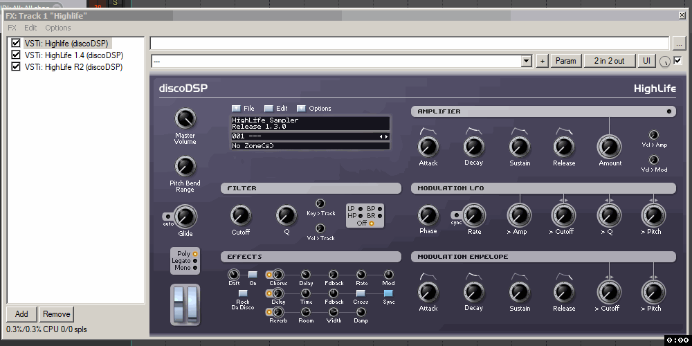
Task: Open the preset dropdown arrow
Action: click(526, 61)
